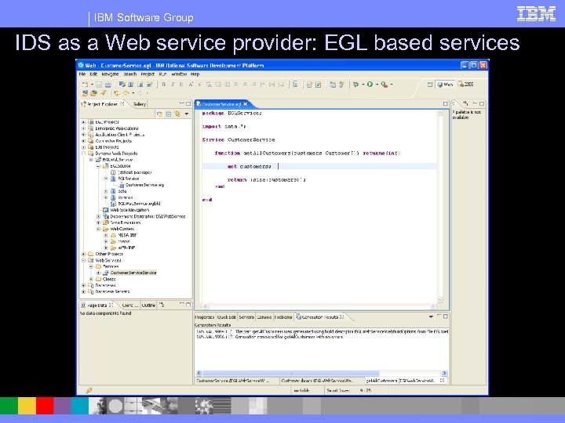Open the Run button dropdown arrow
This screenshot has width=565, height=423.
(377, 85)
